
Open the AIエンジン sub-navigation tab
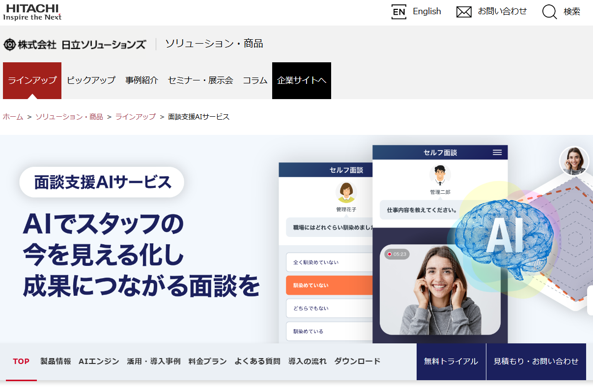point(99,362)
